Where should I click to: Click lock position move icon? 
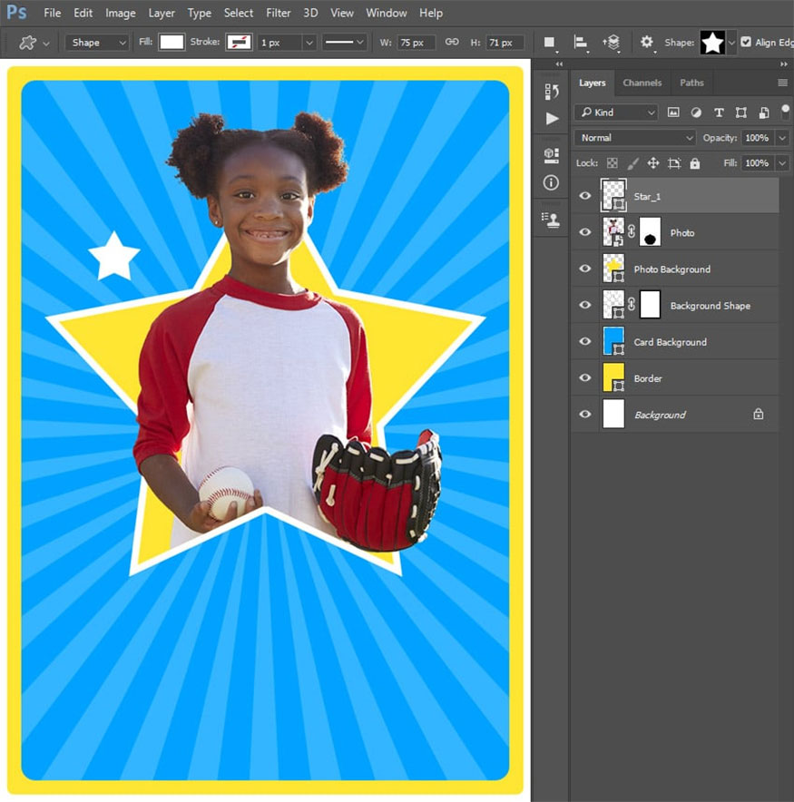pos(652,163)
